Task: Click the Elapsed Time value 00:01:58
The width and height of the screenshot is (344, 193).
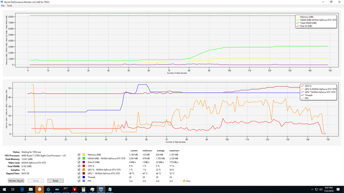Action: click(26, 173)
